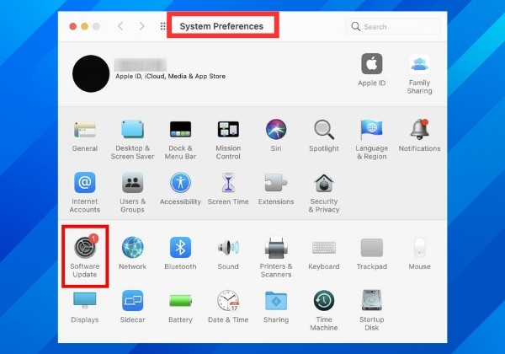The image size is (505, 354).
Task: Close the System Preferences window
Action: coord(73,26)
